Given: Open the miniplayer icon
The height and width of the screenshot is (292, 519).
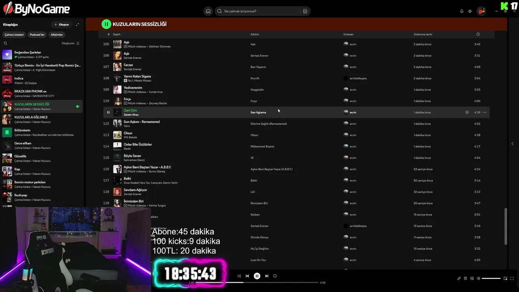Looking at the screenshot, I should point(506,279).
